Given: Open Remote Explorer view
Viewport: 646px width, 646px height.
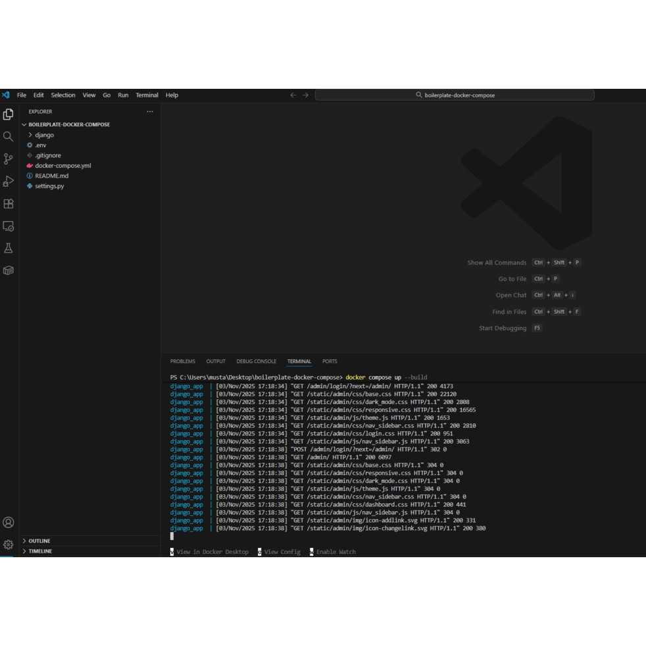Looking at the screenshot, I should [x=9, y=226].
